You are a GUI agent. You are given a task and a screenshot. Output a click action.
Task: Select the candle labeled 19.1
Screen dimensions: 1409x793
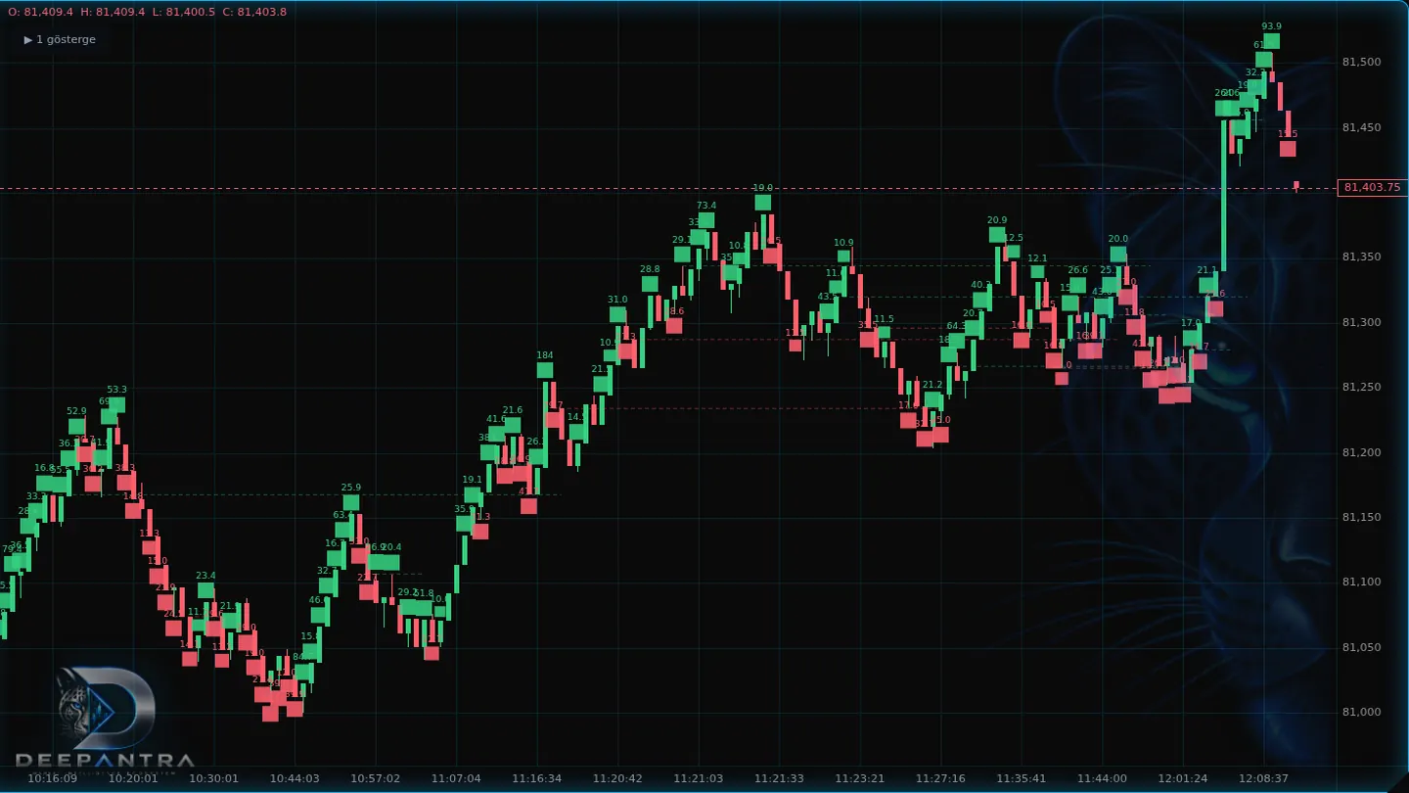click(x=472, y=494)
